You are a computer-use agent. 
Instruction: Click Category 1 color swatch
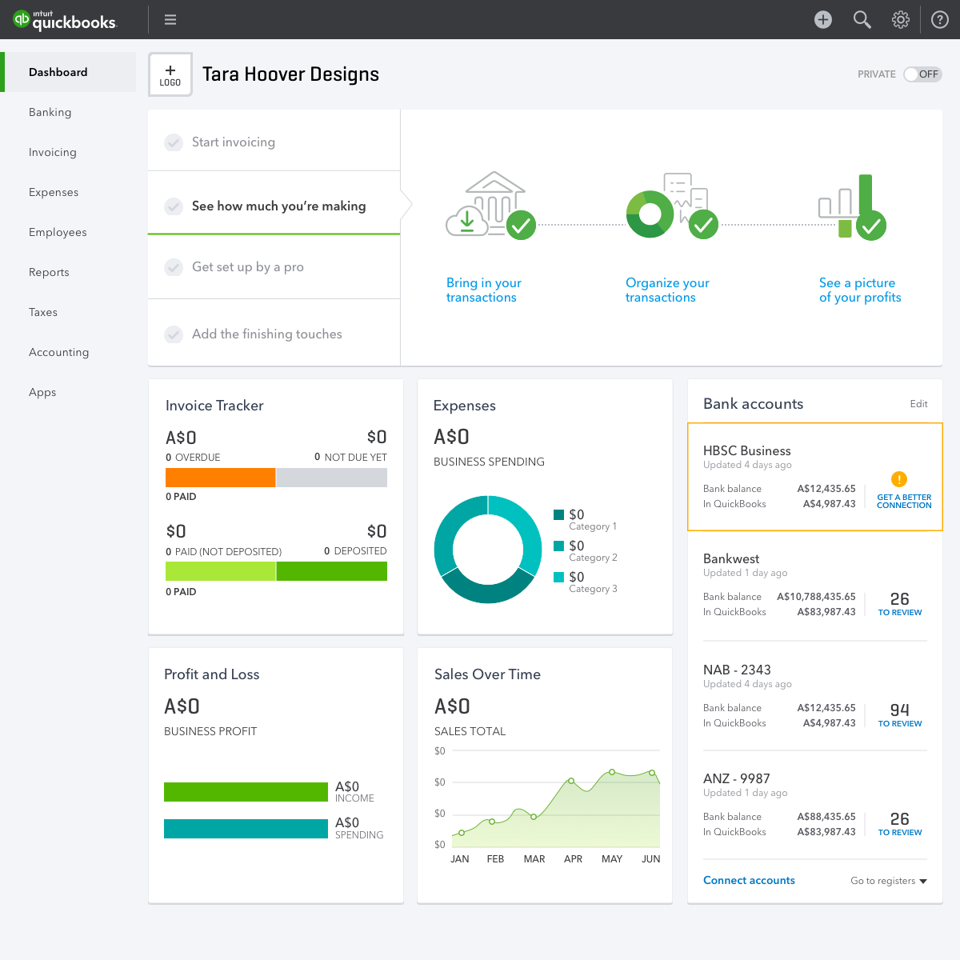coord(558,514)
